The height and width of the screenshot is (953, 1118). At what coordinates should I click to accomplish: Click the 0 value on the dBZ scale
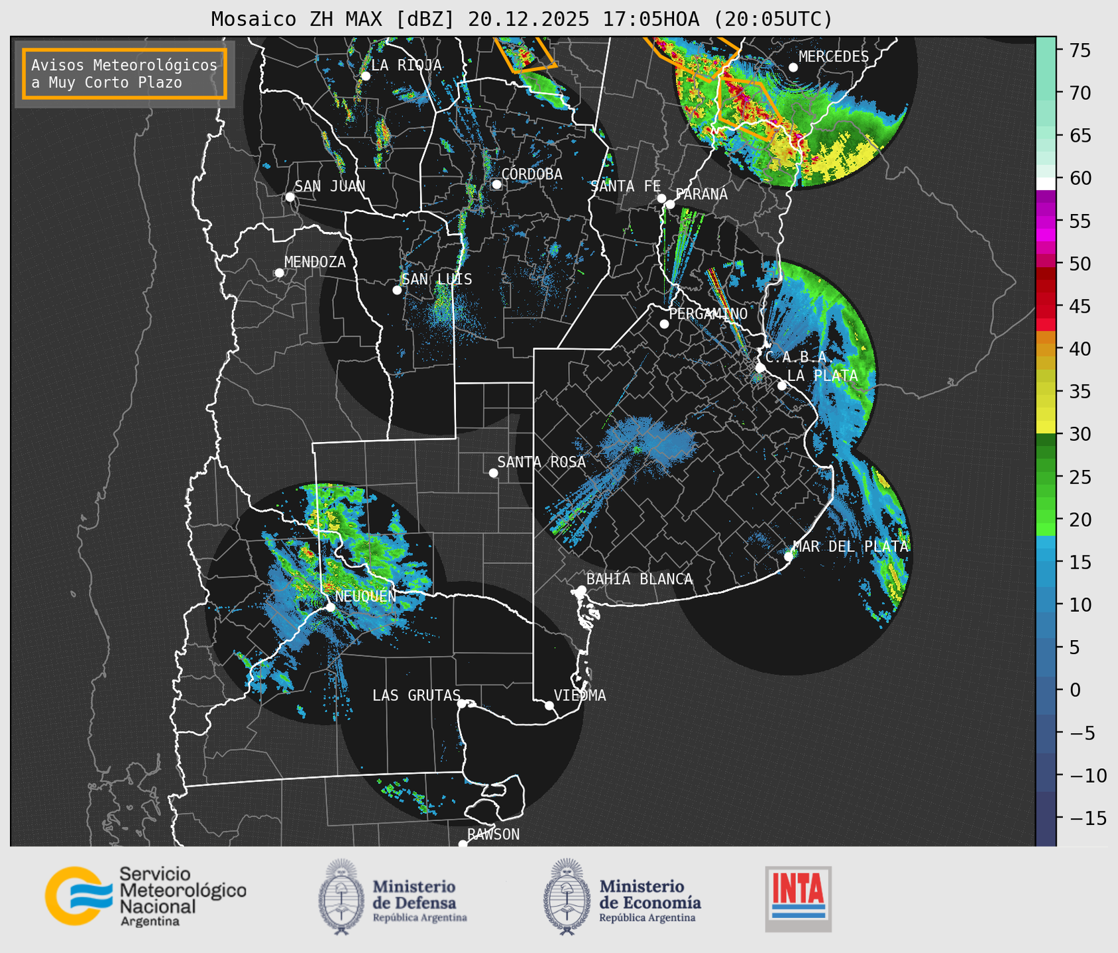coord(1076,690)
